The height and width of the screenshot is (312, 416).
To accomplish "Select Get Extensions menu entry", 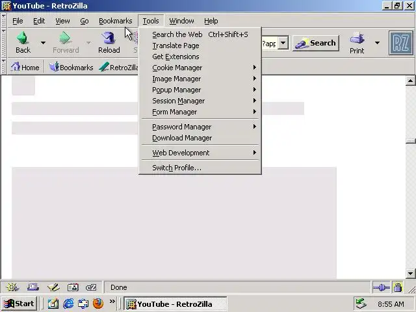I will pos(200,57).
